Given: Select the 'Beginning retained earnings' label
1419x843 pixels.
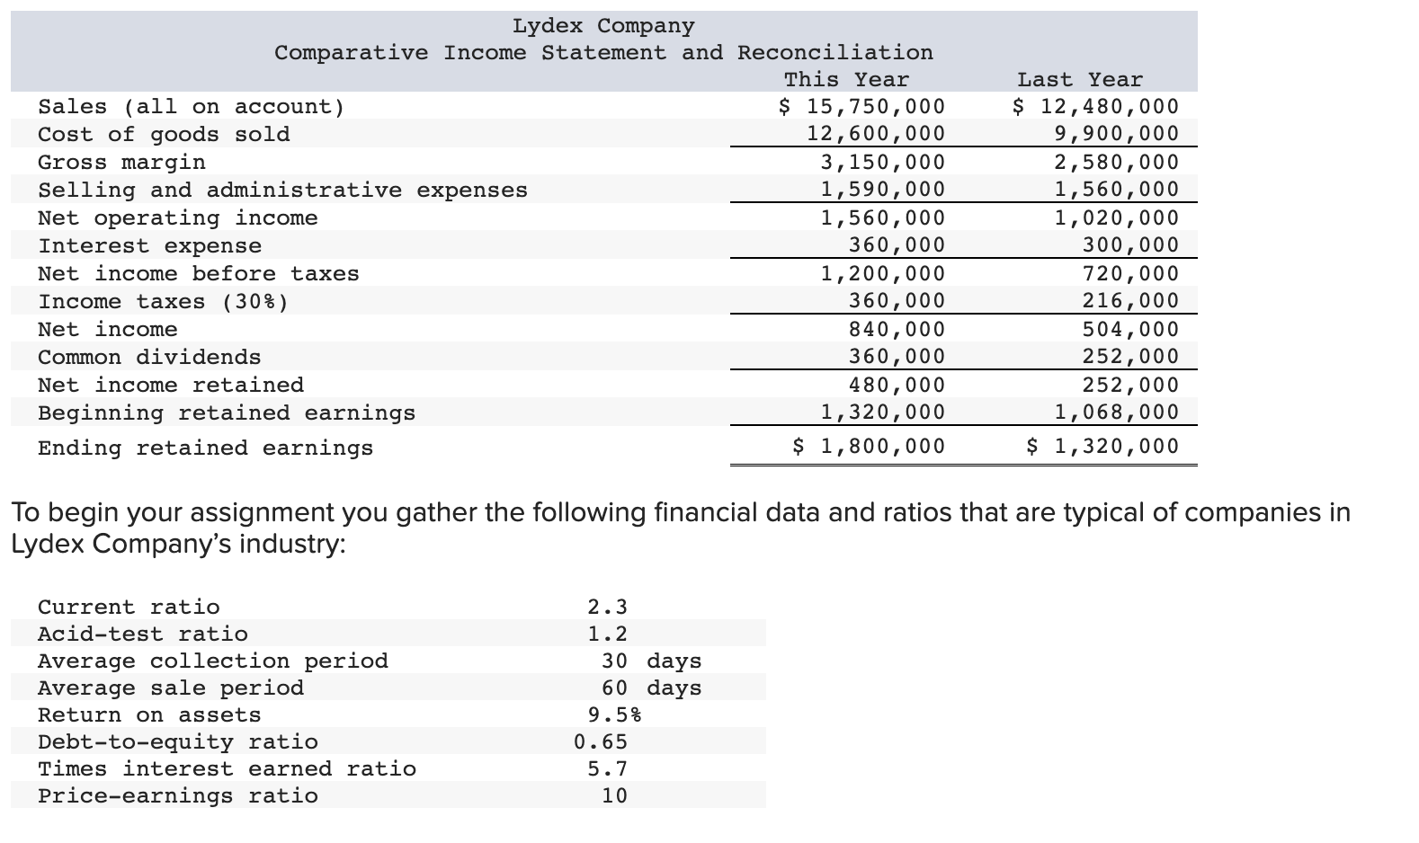Looking at the screenshot, I should 227,413.
